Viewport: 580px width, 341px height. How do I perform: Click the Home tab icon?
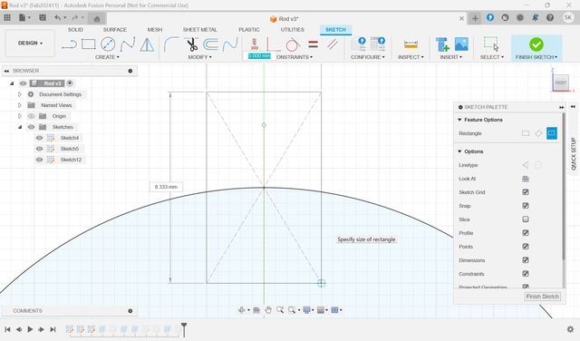click(97, 18)
